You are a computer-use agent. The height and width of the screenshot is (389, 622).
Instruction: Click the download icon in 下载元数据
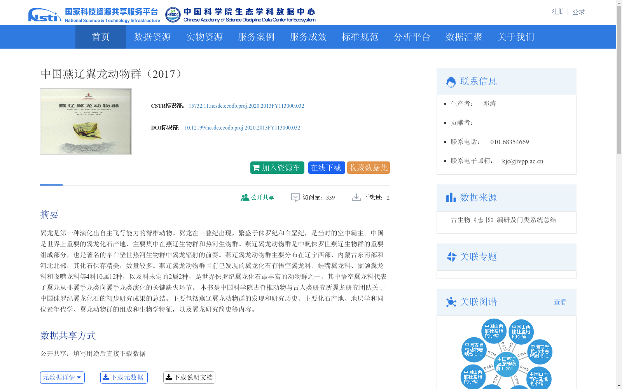click(106, 377)
